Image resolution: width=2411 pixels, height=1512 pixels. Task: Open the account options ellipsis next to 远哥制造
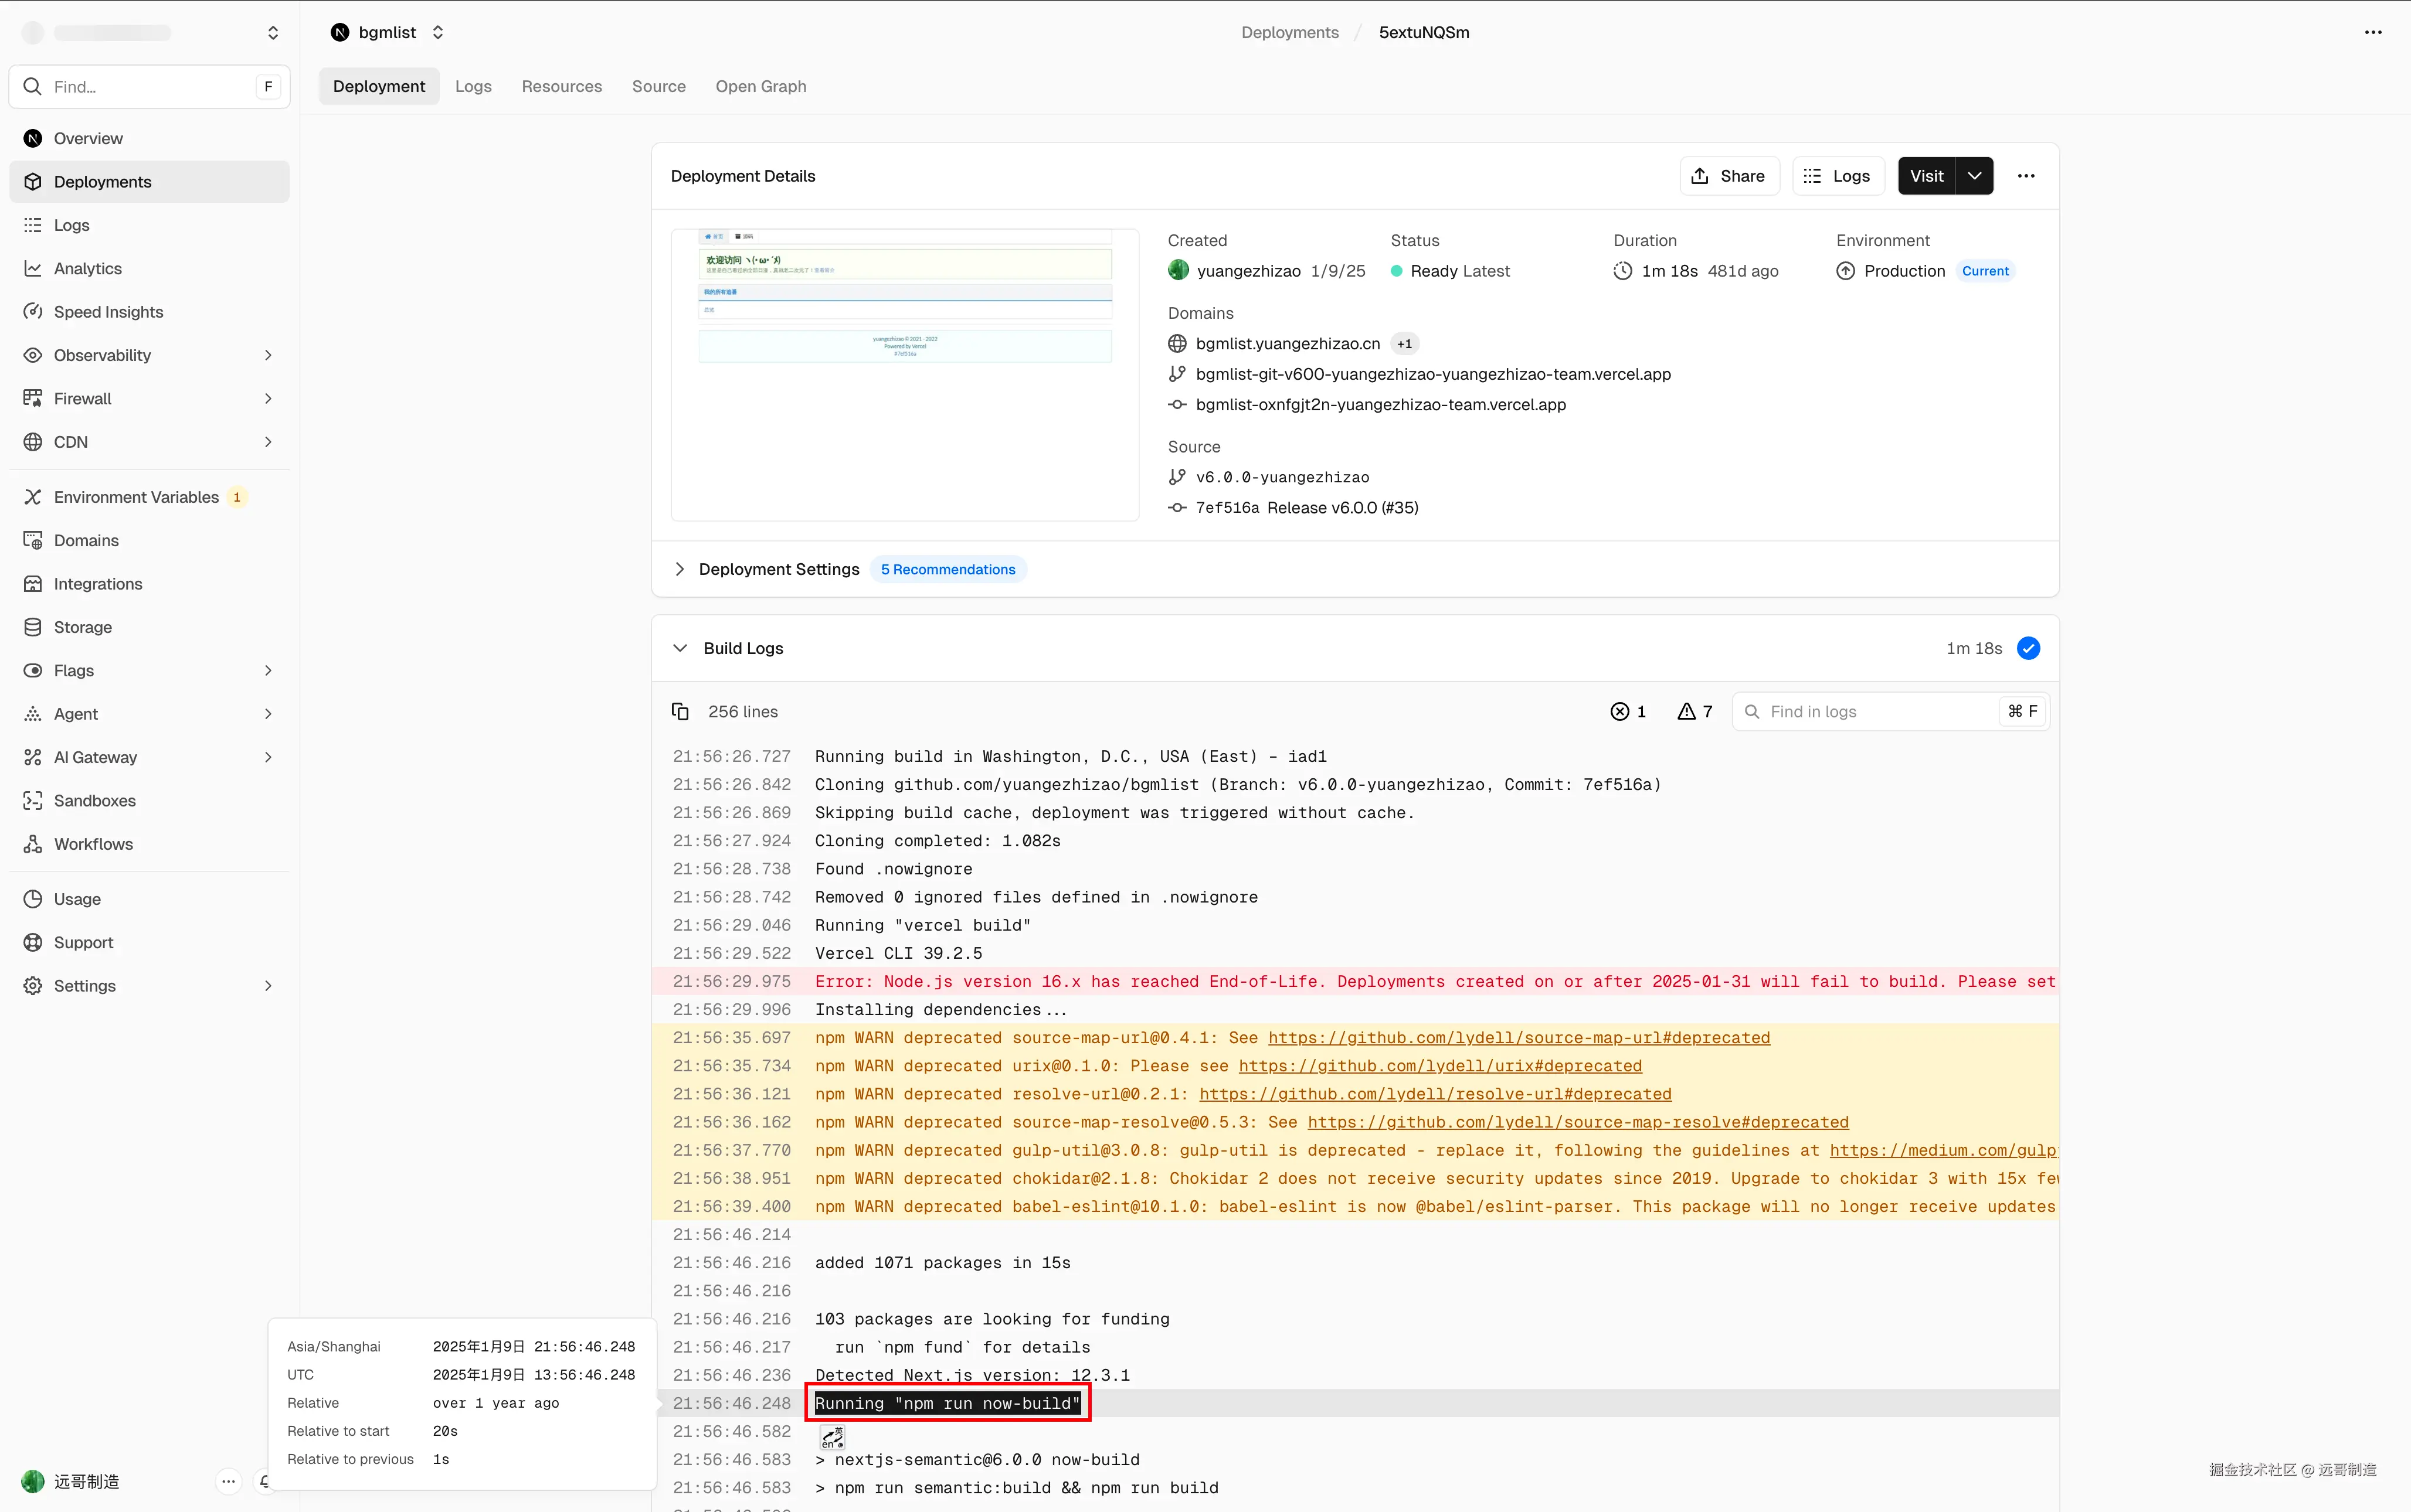tap(229, 1481)
